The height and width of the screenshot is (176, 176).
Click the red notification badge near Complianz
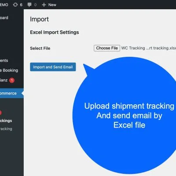click(x=12, y=80)
